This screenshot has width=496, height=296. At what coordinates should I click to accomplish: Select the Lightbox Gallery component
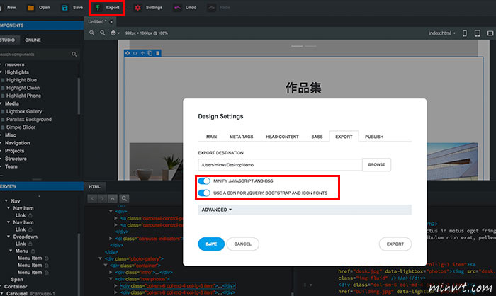point(23,111)
